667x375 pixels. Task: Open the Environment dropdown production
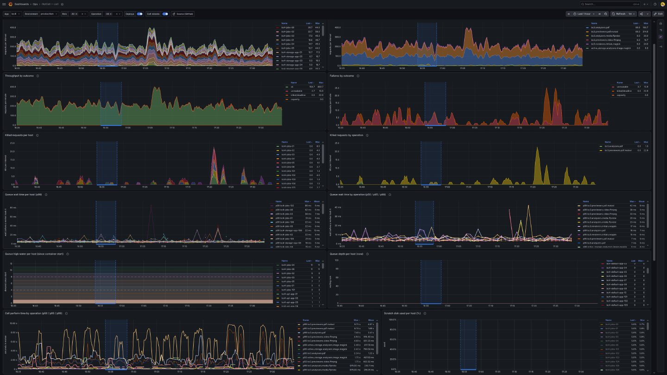coord(49,14)
